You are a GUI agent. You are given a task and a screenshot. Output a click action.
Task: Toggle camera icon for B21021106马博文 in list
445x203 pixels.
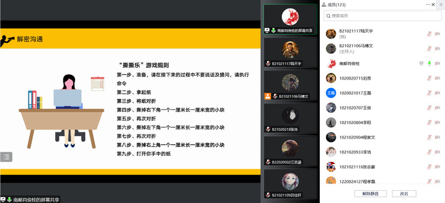pyautogui.click(x=437, y=49)
